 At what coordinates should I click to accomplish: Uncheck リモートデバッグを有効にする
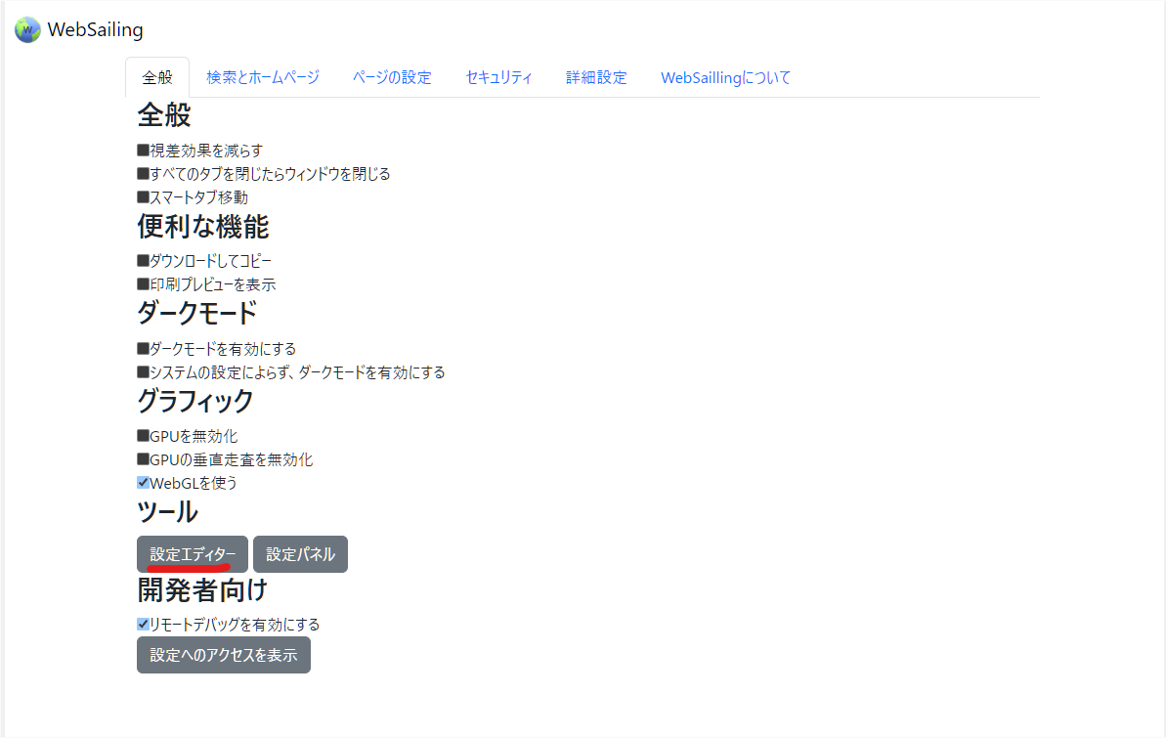142,624
